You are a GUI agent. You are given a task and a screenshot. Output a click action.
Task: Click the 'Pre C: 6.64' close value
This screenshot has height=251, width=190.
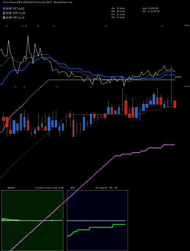[118, 17]
